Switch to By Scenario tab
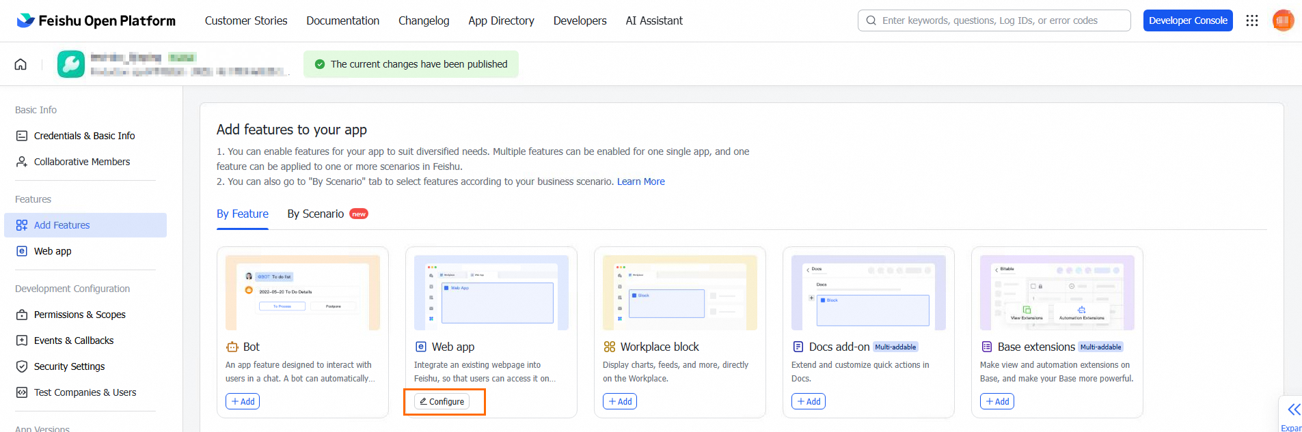The width and height of the screenshot is (1302, 432). (316, 214)
